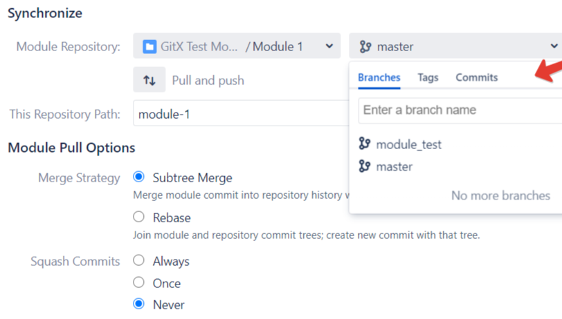Click the branch icon in the master selector
The image size is (562, 319).
pyautogui.click(x=365, y=47)
